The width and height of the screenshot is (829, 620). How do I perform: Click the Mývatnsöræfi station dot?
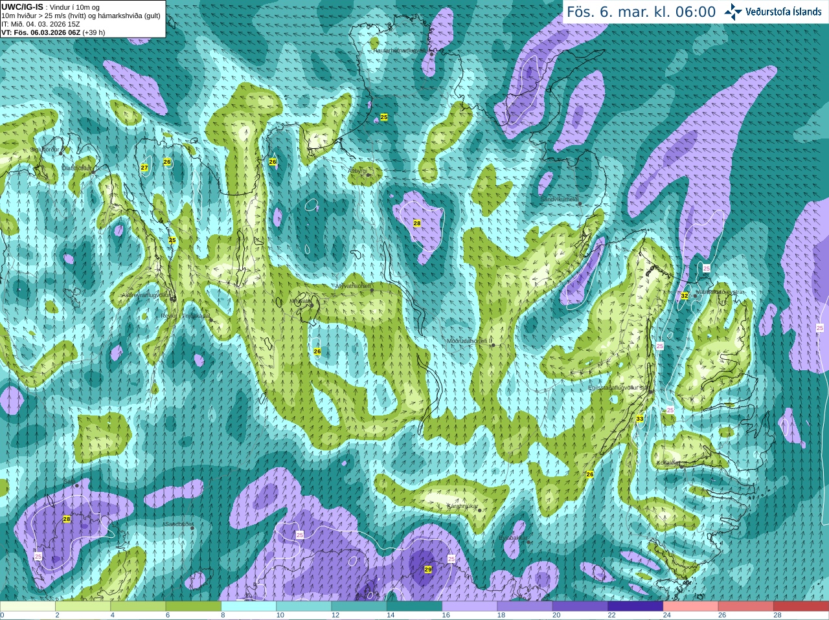[x=372, y=290]
